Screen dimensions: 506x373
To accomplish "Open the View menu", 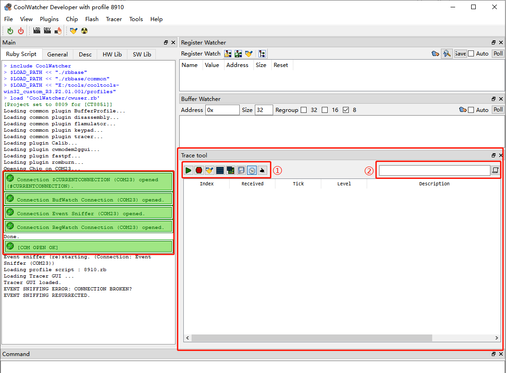I will click(26, 19).
